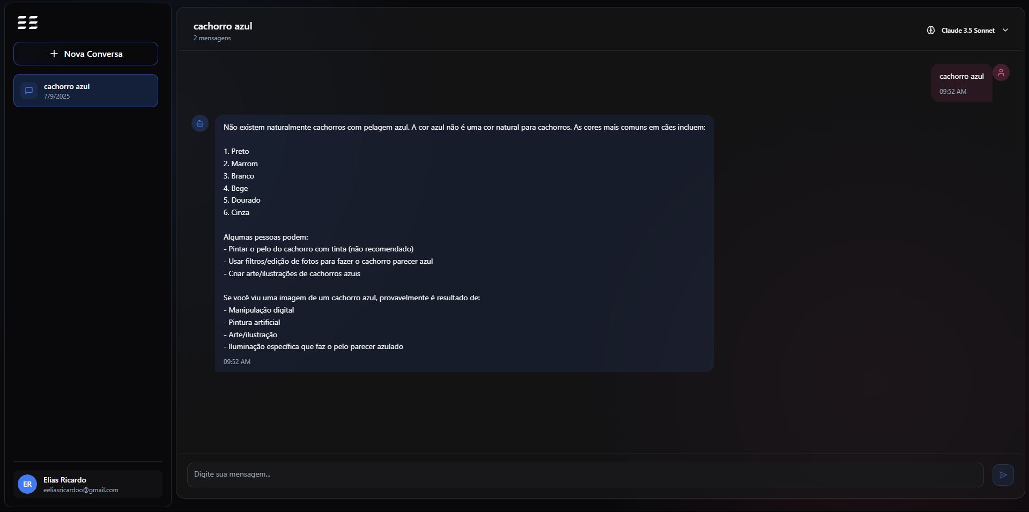This screenshot has height=512, width=1029.
Task: Click the 09:52 AM timestamp under the assistant reply
Action: [x=237, y=362]
